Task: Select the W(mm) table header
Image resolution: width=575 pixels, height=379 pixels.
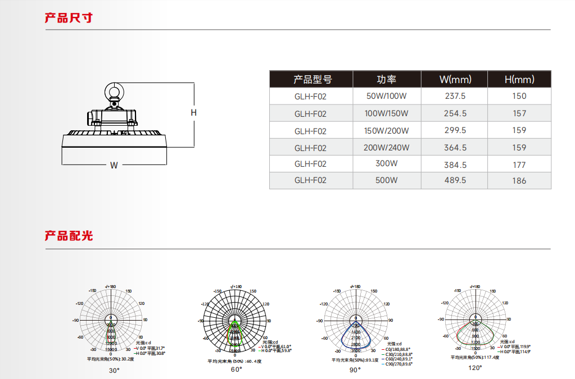Action: tap(455, 79)
